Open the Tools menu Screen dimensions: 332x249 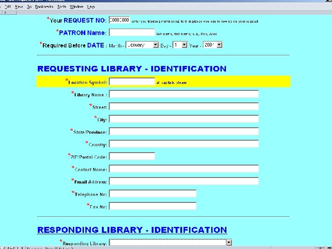click(62, 7)
